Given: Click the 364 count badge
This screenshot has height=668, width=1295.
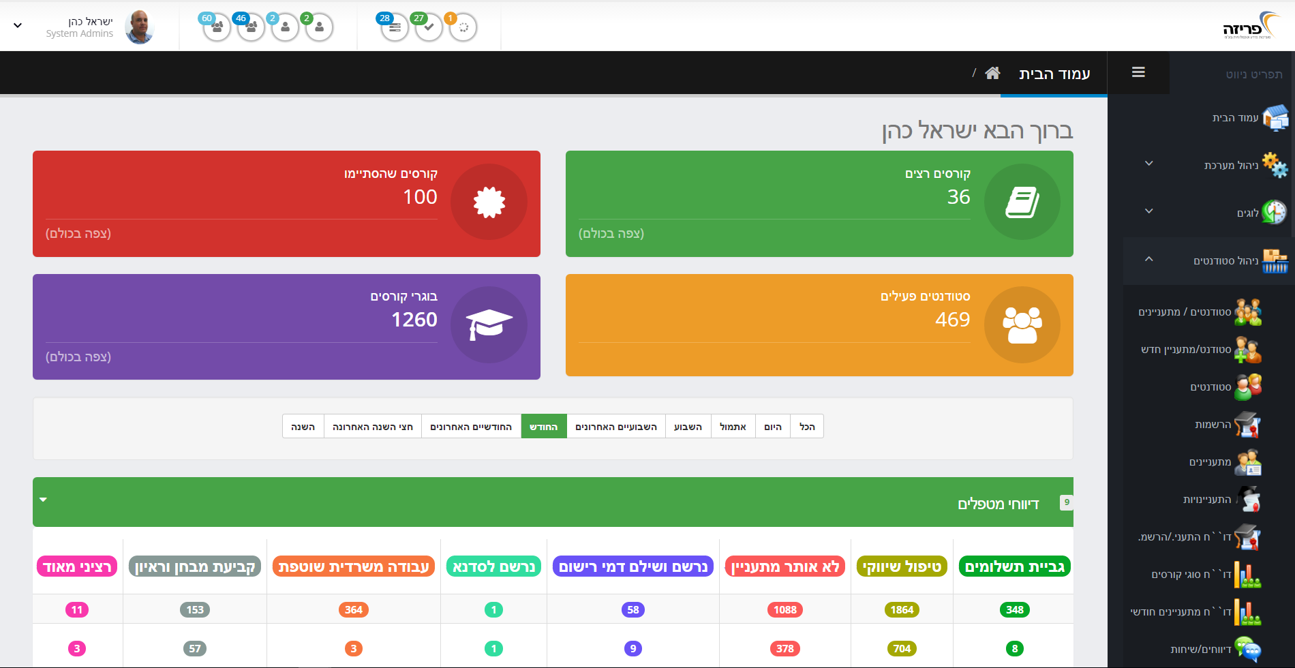Looking at the screenshot, I should click(354, 610).
